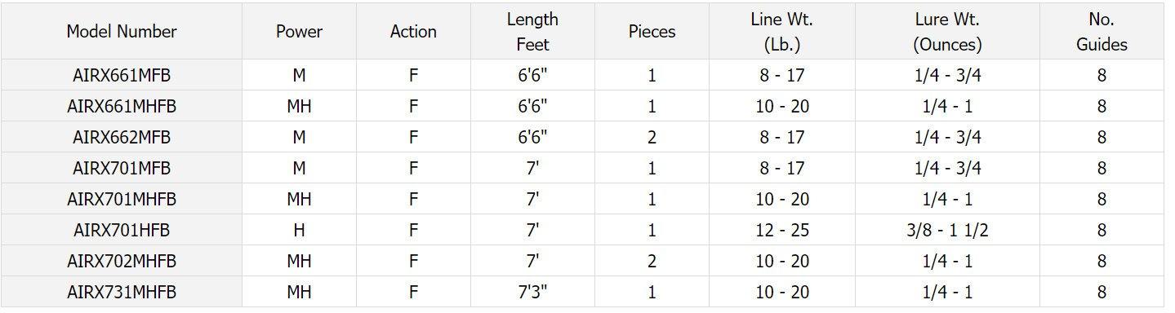Click the 3/8 - 1 1/2 lure weight cell
Viewport: 1175px width, 313px height.
click(947, 230)
